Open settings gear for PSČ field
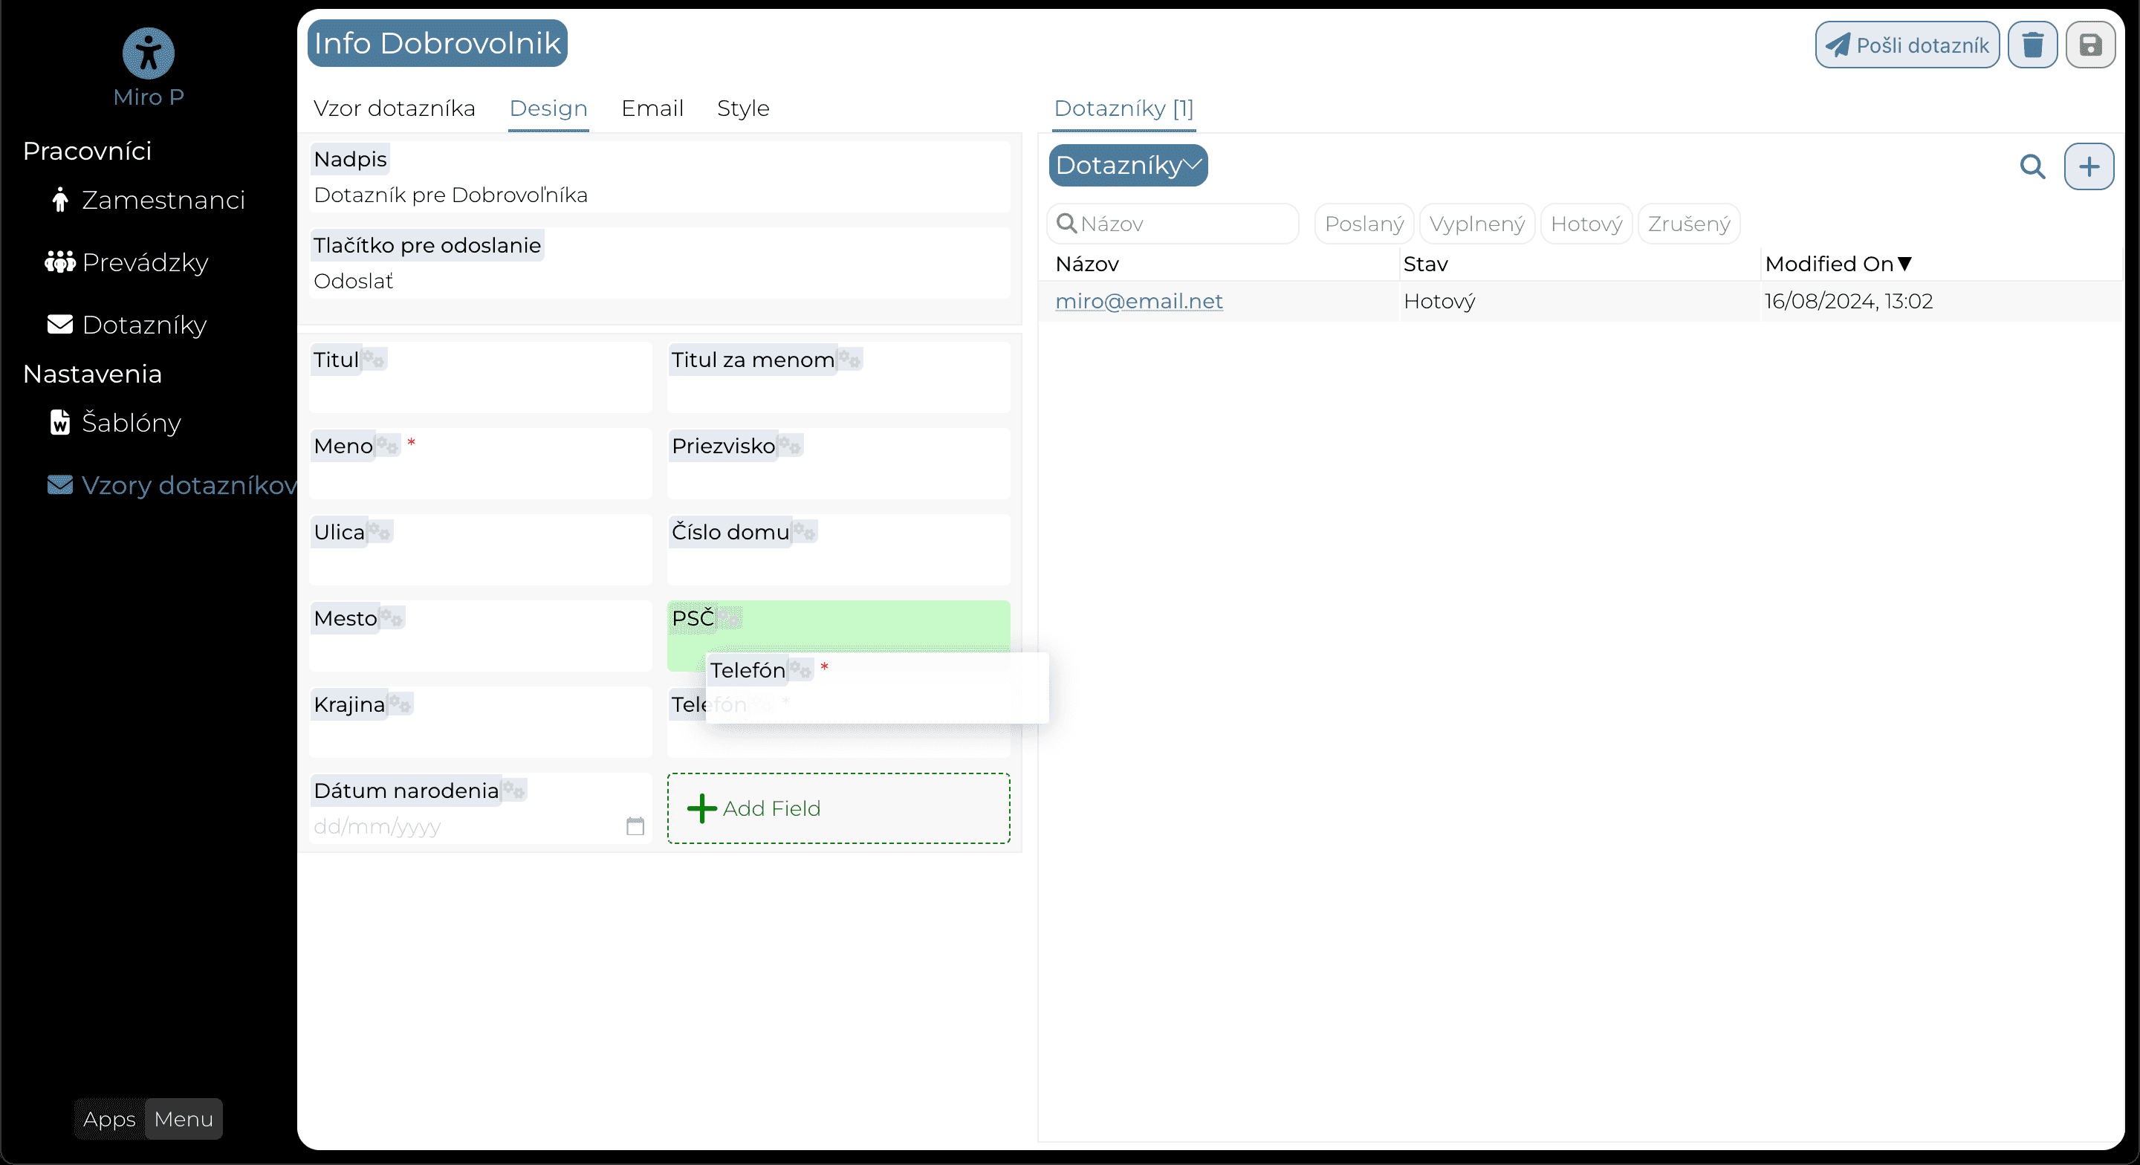2140x1165 pixels. pyautogui.click(x=728, y=619)
